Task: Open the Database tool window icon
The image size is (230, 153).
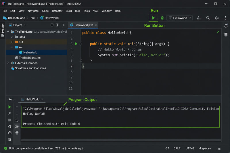Action: point(226,34)
